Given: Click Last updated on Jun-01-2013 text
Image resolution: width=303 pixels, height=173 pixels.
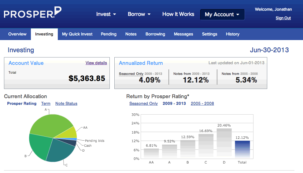Looking at the screenshot, I should coord(236,63).
